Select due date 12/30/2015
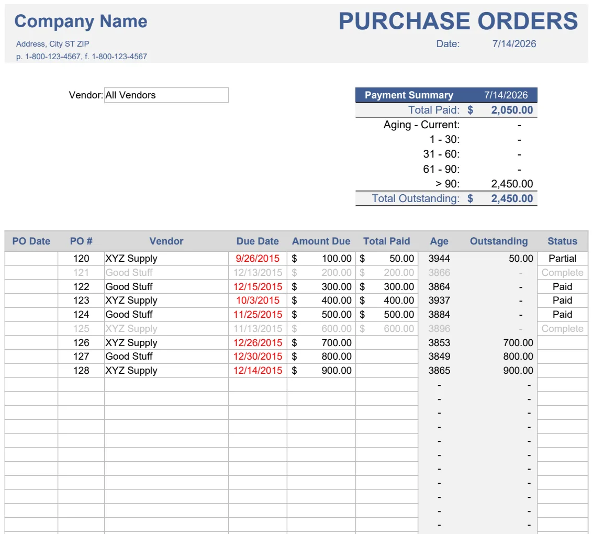The image size is (593, 534). [258, 357]
